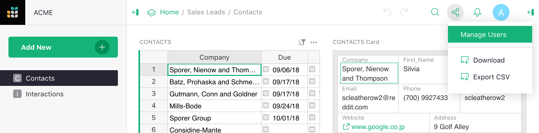This screenshot has height=133, width=539.
Task: Choose Export CSV in the share menu
Action: pyautogui.click(x=491, y=77)
